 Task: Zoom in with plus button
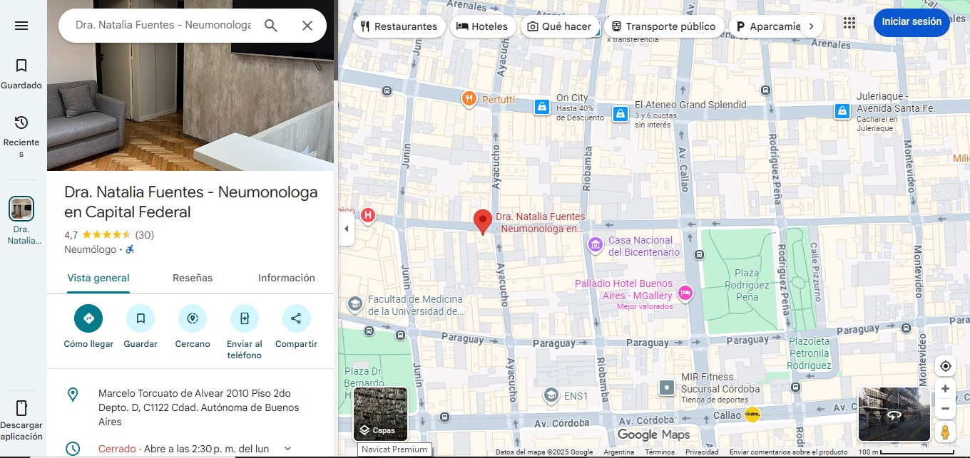click(x=946, y=389)
